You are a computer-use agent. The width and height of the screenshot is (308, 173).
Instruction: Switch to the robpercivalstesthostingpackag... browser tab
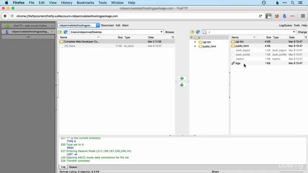(x=28, y=32)
